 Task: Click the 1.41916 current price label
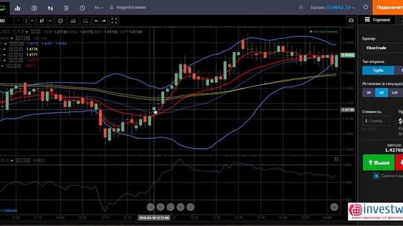pos(348,55)
